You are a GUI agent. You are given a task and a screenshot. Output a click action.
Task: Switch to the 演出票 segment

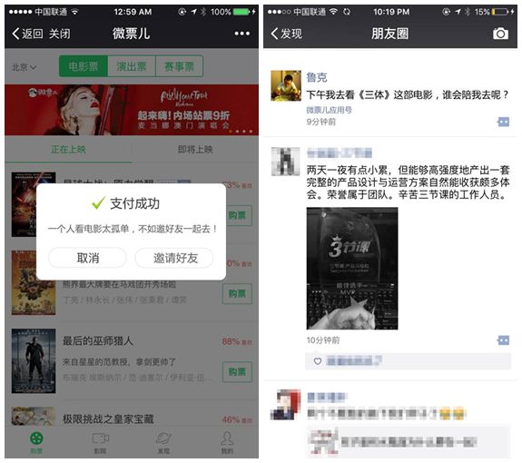[x=131, y=66]
